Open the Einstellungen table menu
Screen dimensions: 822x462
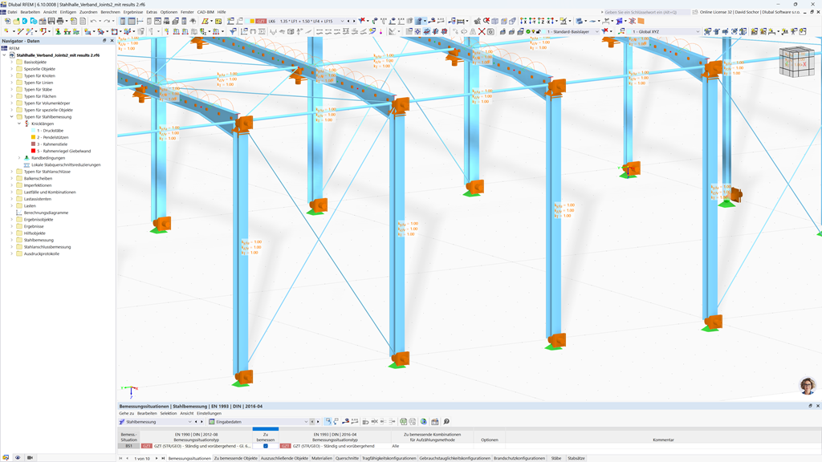click(x=210, y=413)
